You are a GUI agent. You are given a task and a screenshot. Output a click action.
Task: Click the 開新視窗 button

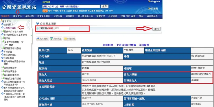[56, 39]
